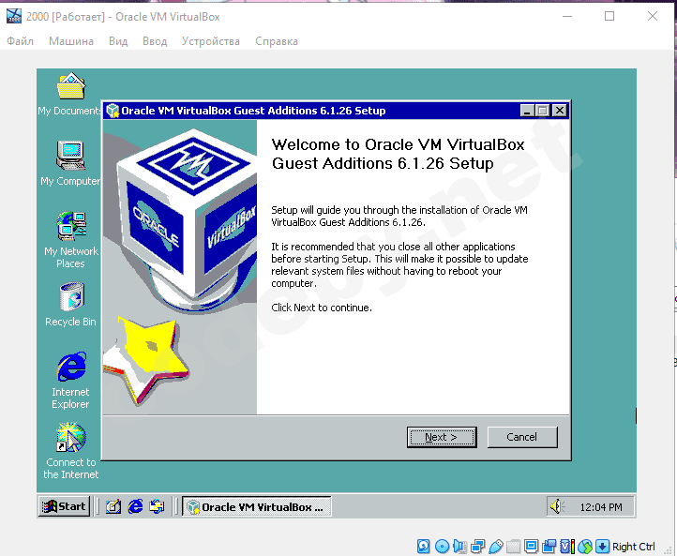Image resolution: width=677 pixels, height=556 pixels.
Task: Click the USB devices status icon
Action: pos(496,547)
